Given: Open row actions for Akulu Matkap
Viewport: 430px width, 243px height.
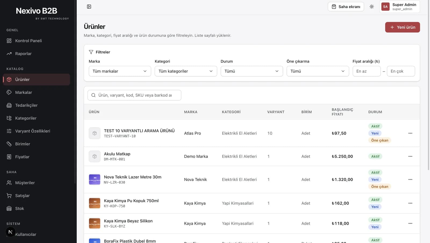Looking at the screenshot, I should [x=410, y=156].
